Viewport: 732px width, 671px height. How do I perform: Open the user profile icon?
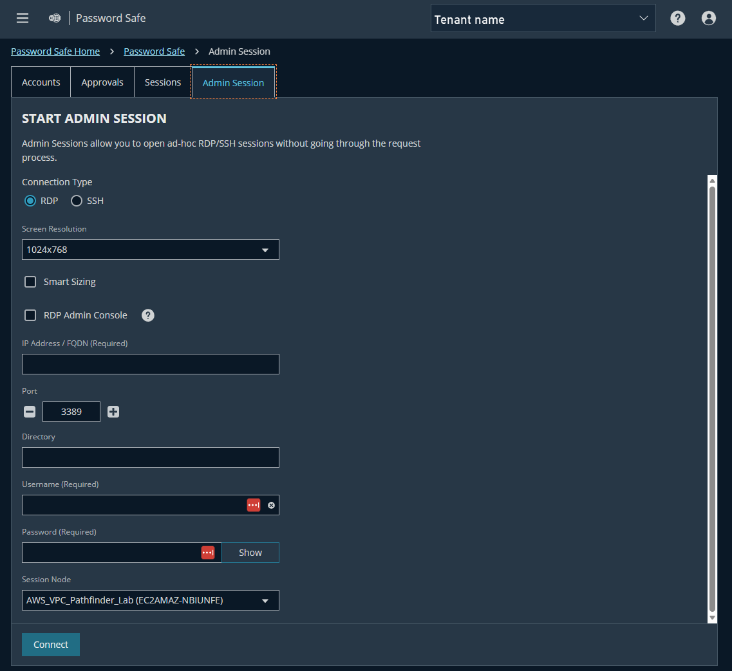click(x=708, y=18)
